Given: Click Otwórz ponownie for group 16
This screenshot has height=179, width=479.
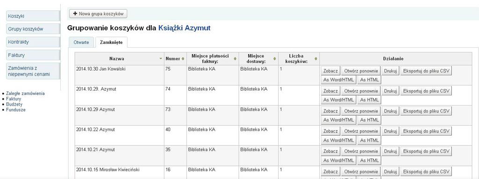Looking at the screenshot, I should click(361, 172).
